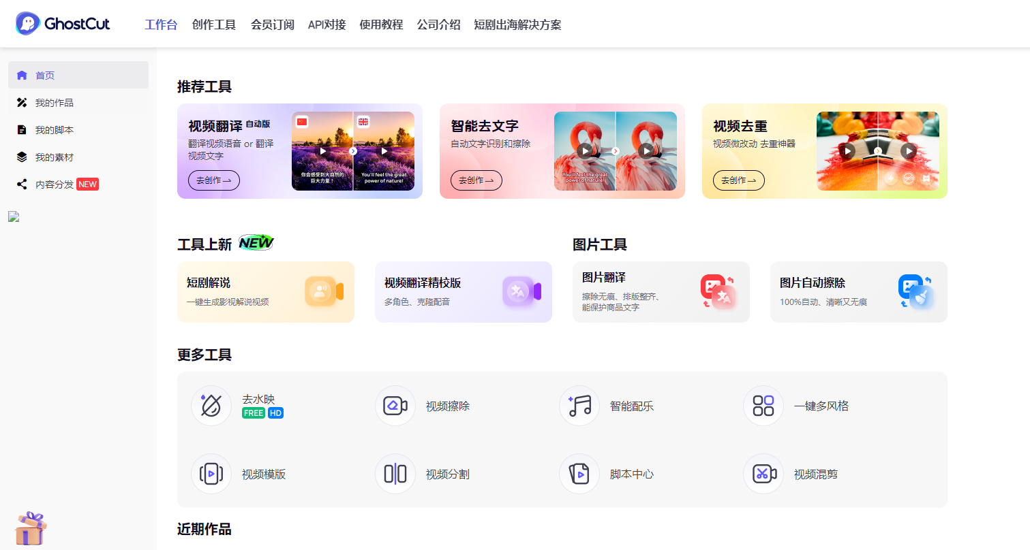This screenshot has width=1030, height=550.
Task: Open 使用教程 in the top navigation
Action: [382, 25]
